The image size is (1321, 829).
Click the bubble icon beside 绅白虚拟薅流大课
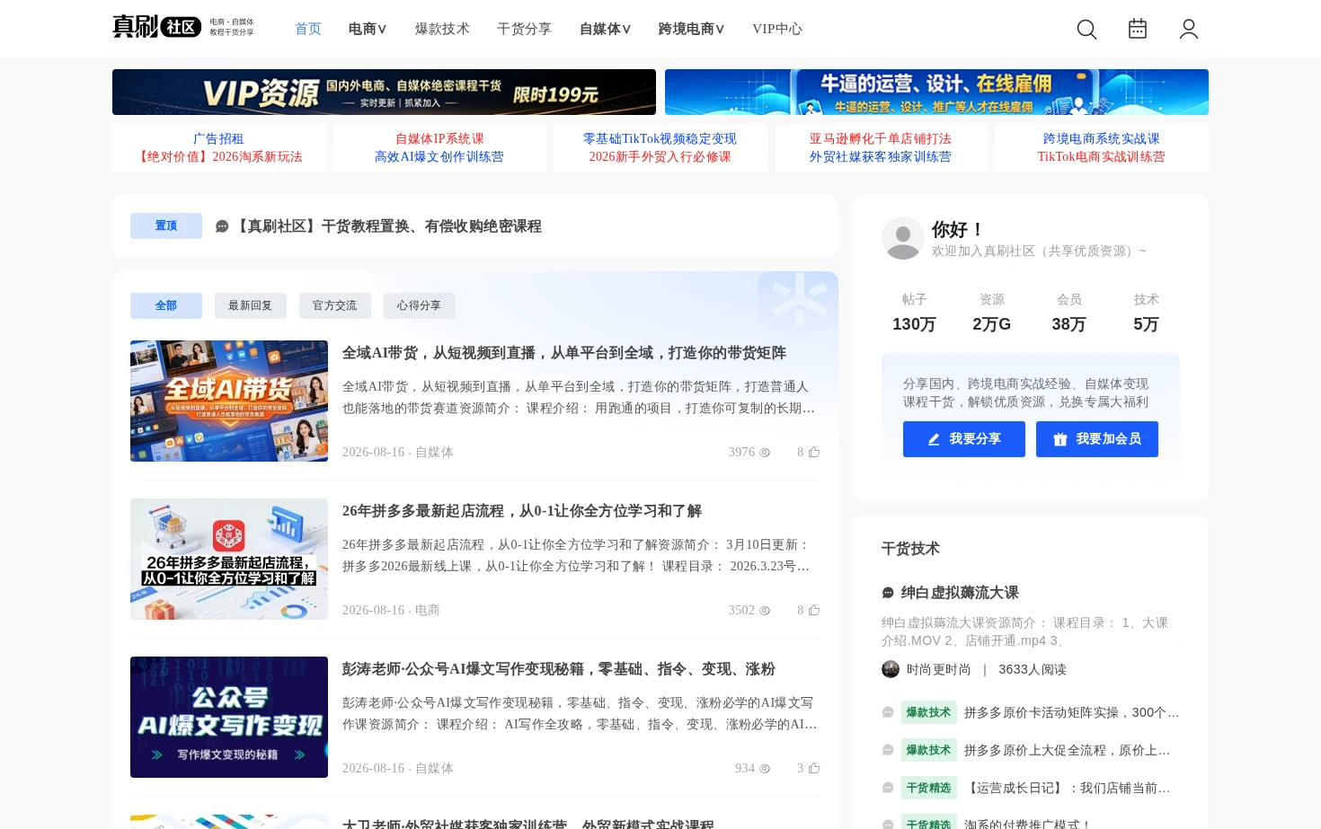888,593
